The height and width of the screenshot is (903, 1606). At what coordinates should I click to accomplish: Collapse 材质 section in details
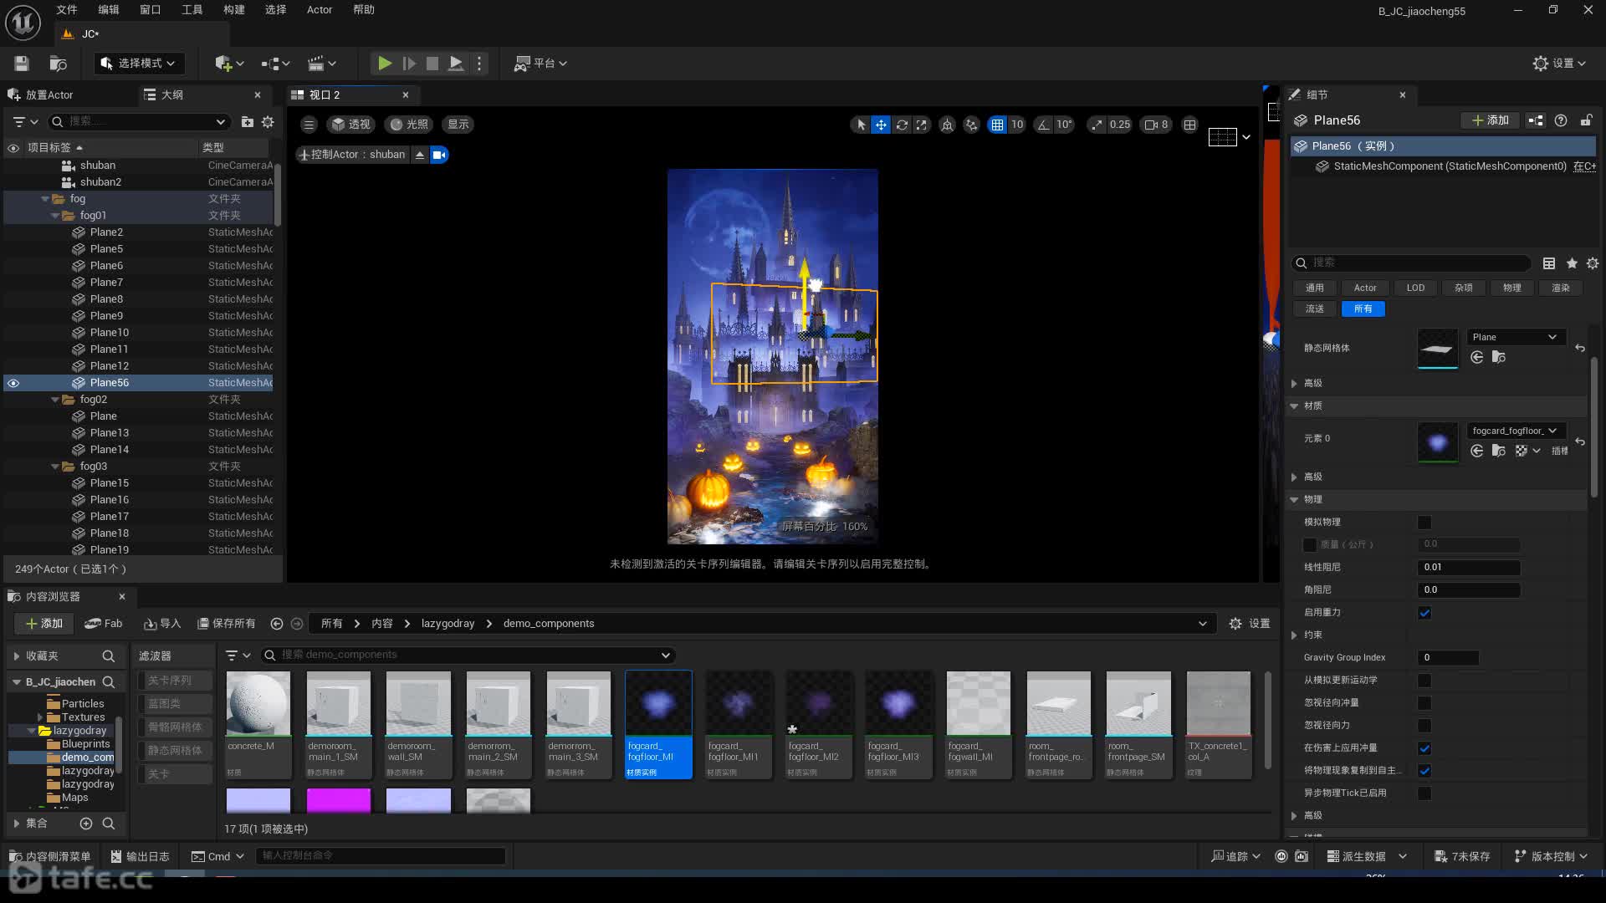(x=1294, y=406)
